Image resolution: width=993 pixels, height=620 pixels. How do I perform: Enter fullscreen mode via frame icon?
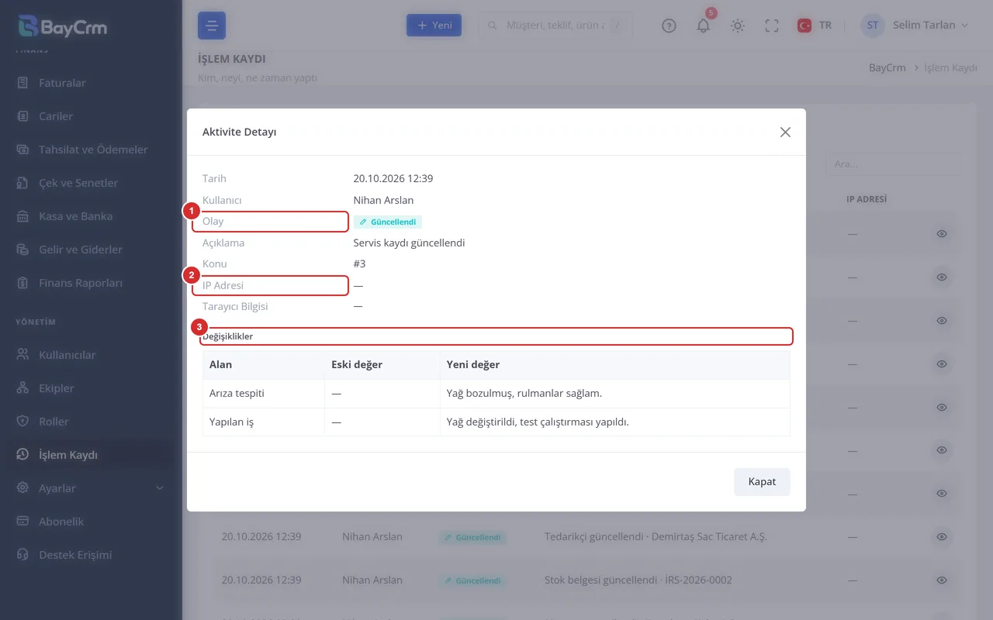[x=772, y=26]
